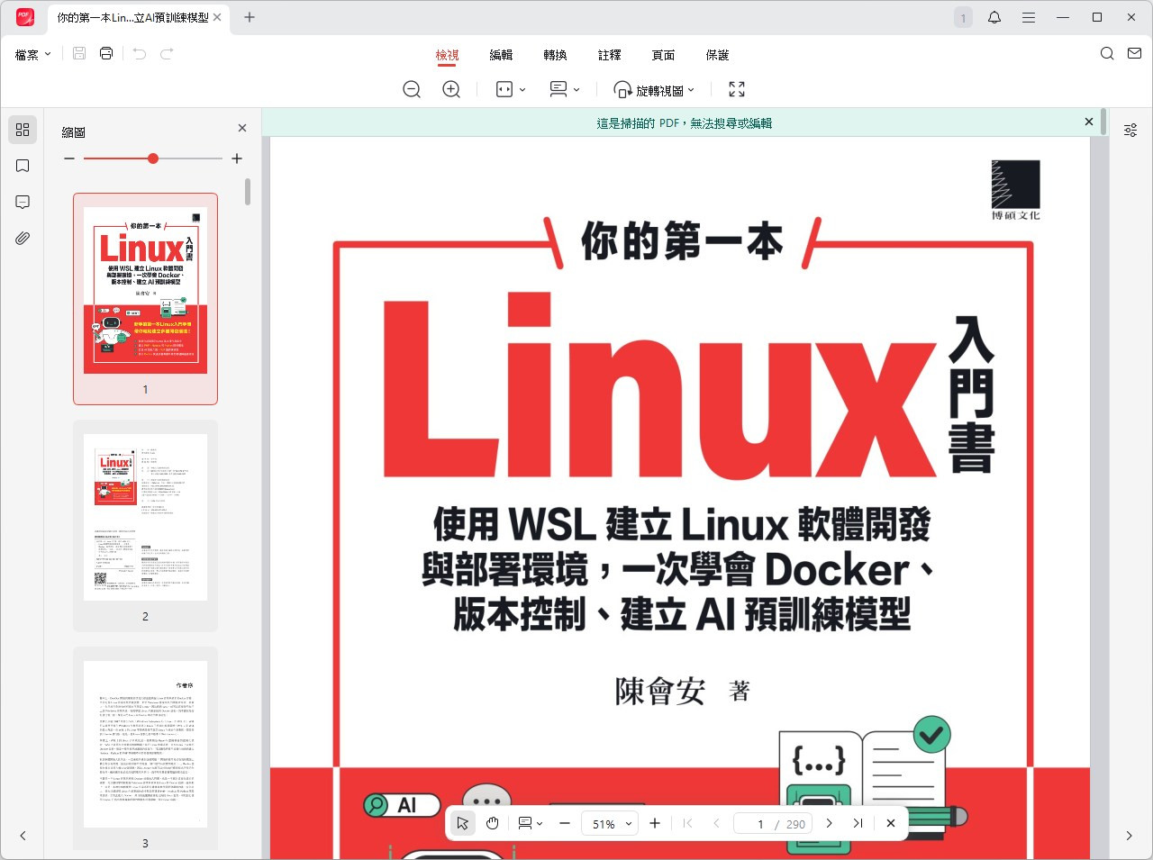The height and width of the screenshot is (860, 1153).
Task: Click the document vertical scrollbar
Action: (x=1103, y=123)
